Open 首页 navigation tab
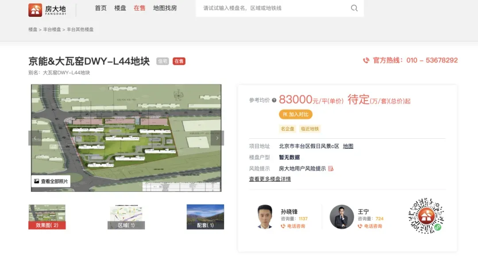 (100, 8)
